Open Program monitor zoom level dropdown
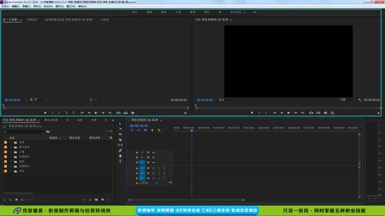The width and height of the screenshot is (385, 216). 226,100
